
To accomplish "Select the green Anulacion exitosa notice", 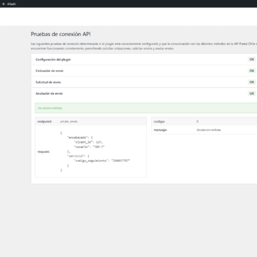I will pos(146,108).
